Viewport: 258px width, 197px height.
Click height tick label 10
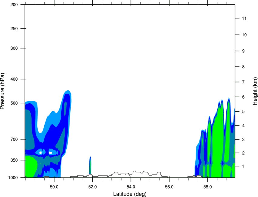coord(244,35)
